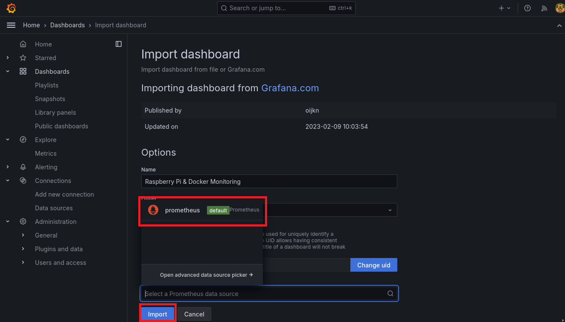Viewport: 565px width, 322px height.
Task: Open the hamburger navigation menu
Action: (11, 25)
